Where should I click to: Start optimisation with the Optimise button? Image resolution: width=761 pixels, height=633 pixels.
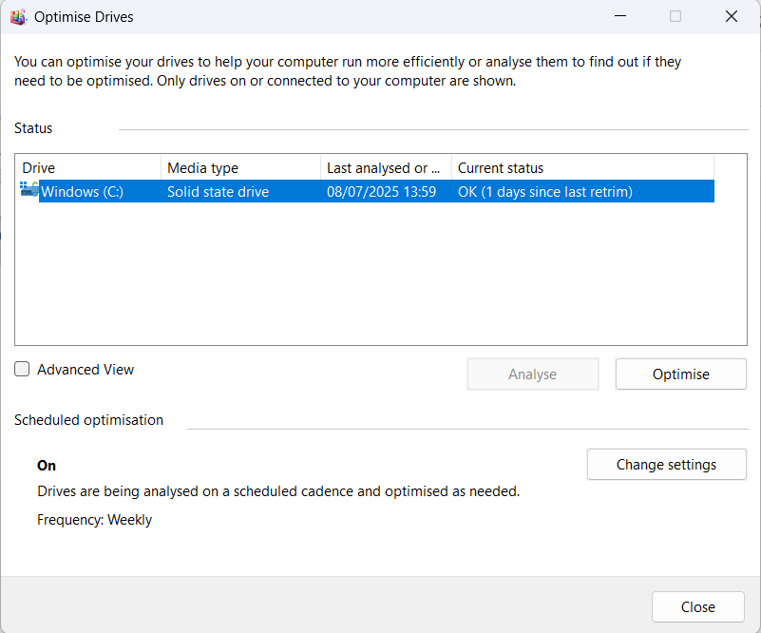click(x=680, y=374)
